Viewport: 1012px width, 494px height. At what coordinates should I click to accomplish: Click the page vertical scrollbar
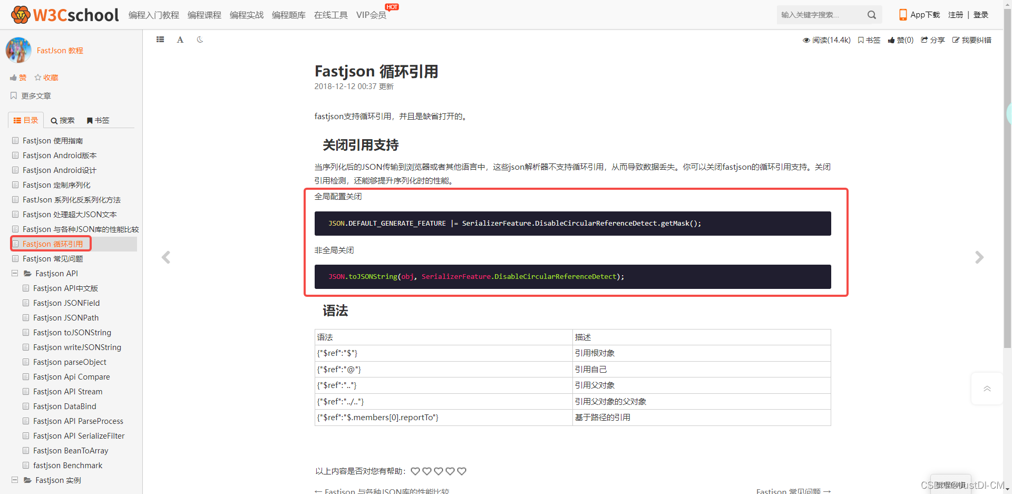[x=1007, y=179]
